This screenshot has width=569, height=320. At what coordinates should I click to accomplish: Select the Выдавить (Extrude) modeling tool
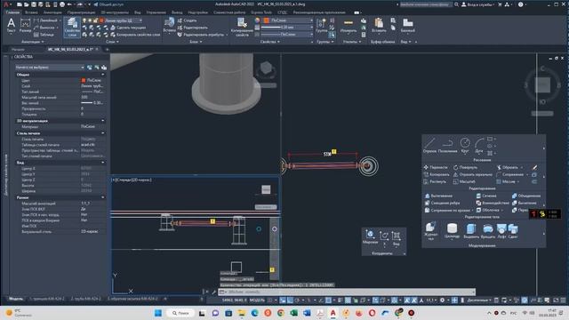[471, 230]
